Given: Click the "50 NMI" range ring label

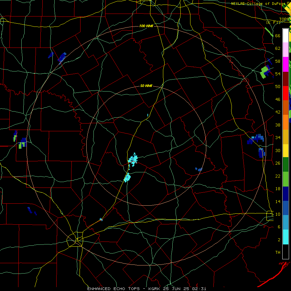Looking at the screenshot, I should pos(146,86).
